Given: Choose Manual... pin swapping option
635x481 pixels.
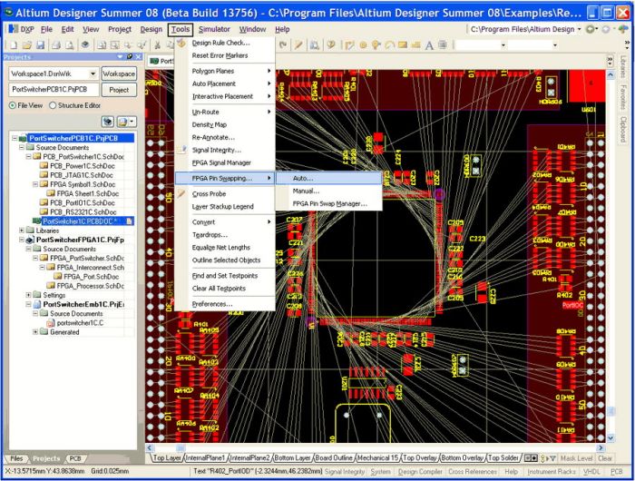Looking at the screenshot, I should tap(328, 191).
